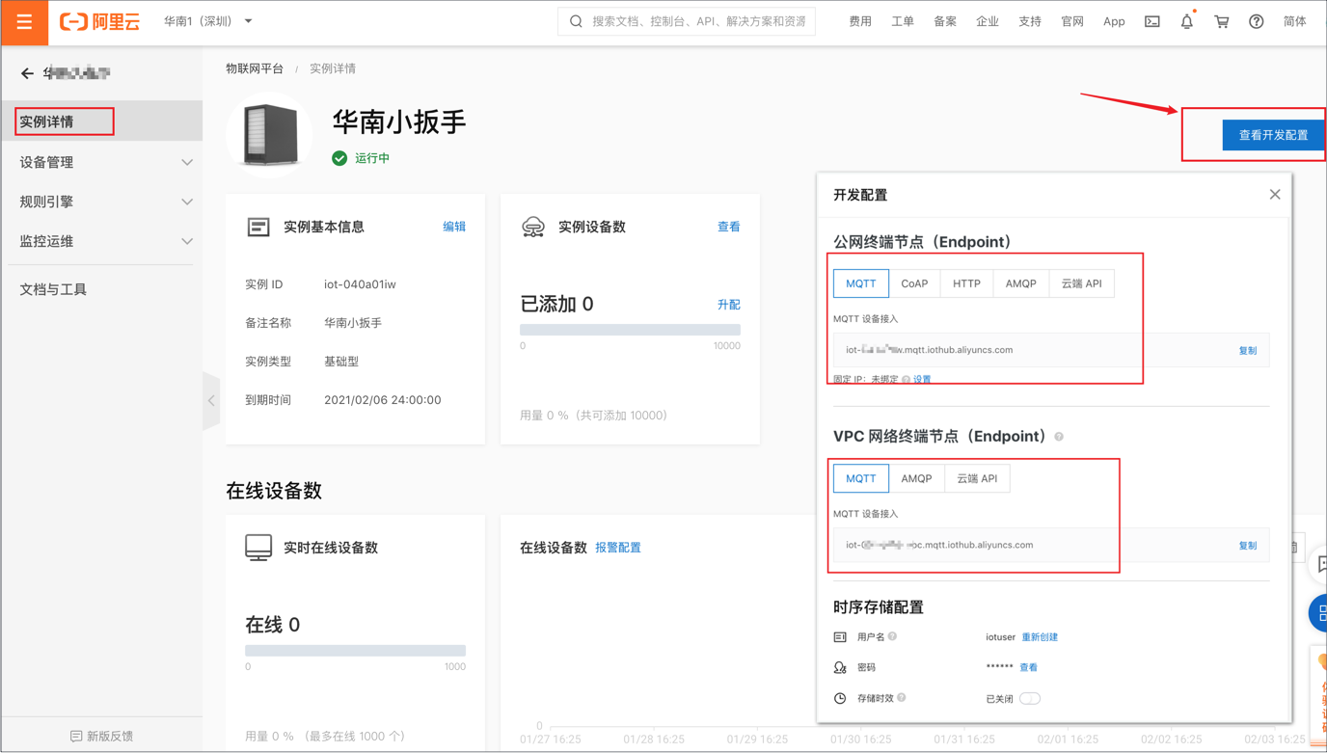
Task: Open the notifications bell
Action: click(x=1187, y=21)
